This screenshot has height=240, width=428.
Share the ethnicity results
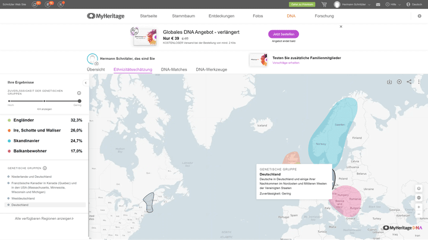[x=409, y=82]
